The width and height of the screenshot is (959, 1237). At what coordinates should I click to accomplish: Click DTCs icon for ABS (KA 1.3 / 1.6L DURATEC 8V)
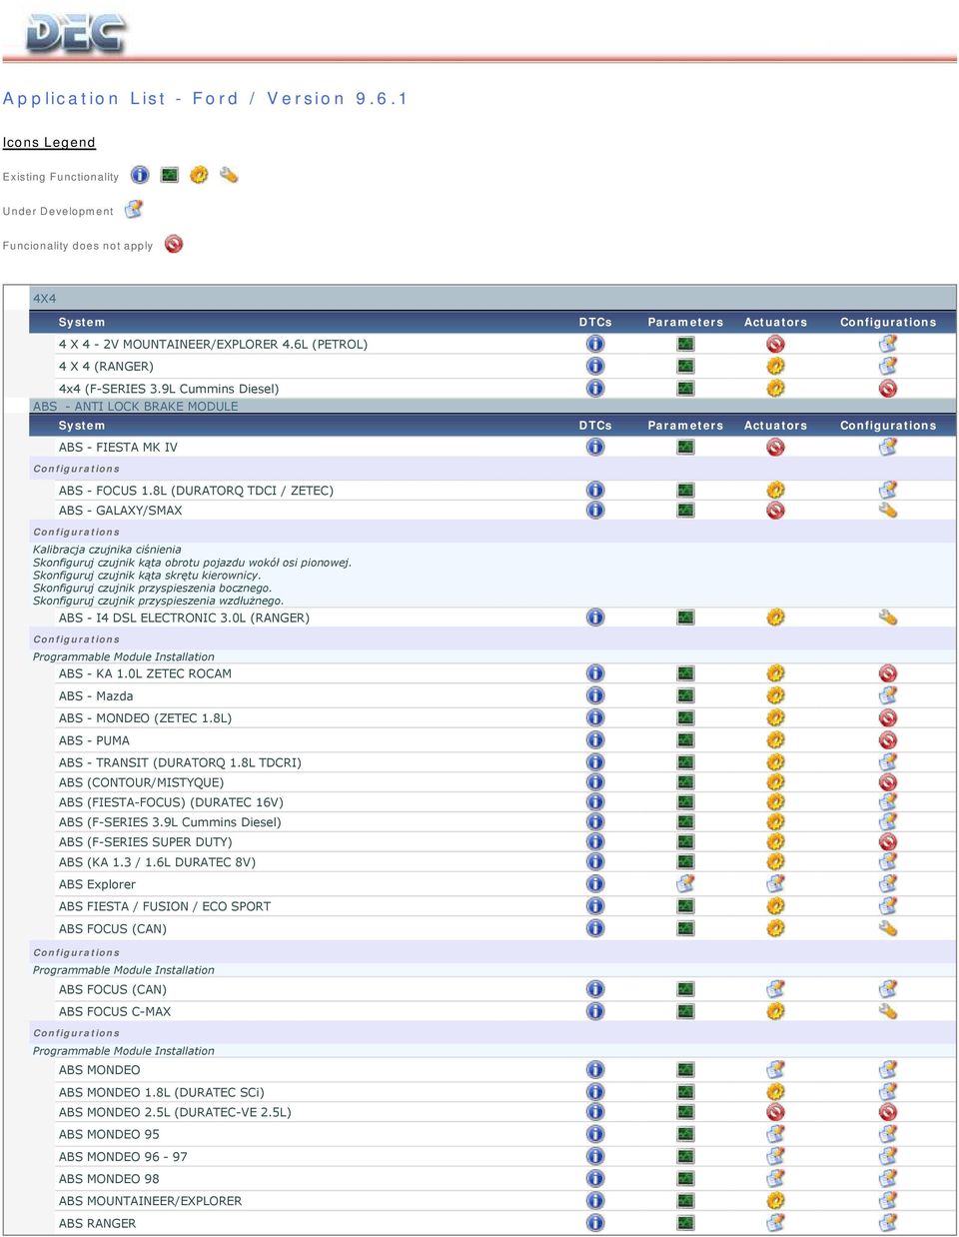click(x=595, y=861)
